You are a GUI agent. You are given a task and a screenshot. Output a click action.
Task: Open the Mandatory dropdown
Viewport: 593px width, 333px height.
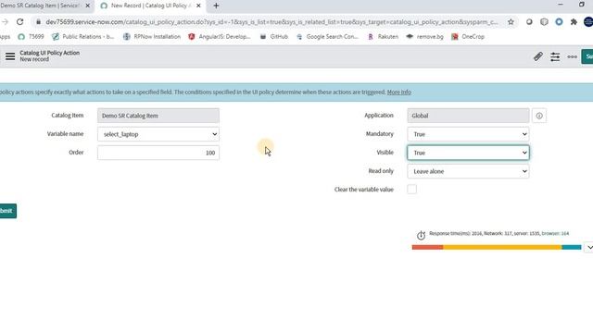point(468,134)
